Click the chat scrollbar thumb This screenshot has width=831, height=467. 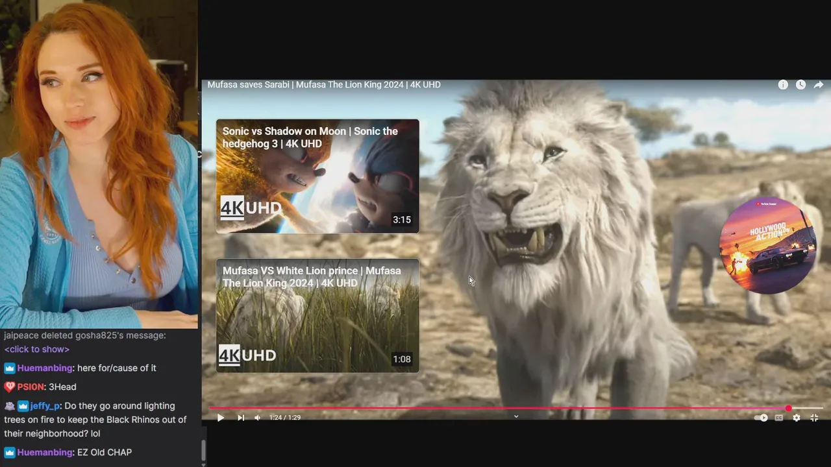pyautogui.click(x=204, y=449)
